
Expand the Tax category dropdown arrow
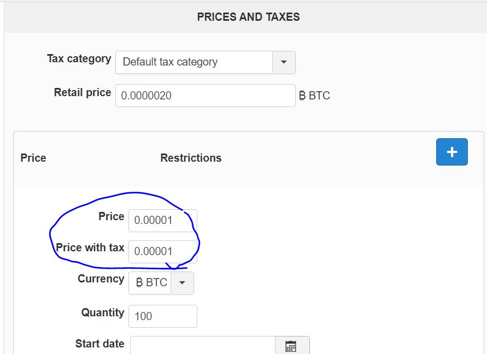coord(284,62)
